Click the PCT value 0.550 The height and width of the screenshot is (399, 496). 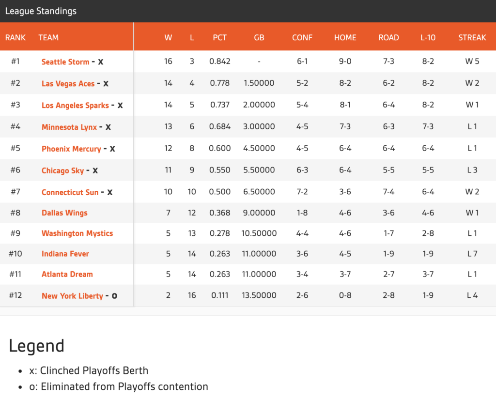(x=219, y=170)
